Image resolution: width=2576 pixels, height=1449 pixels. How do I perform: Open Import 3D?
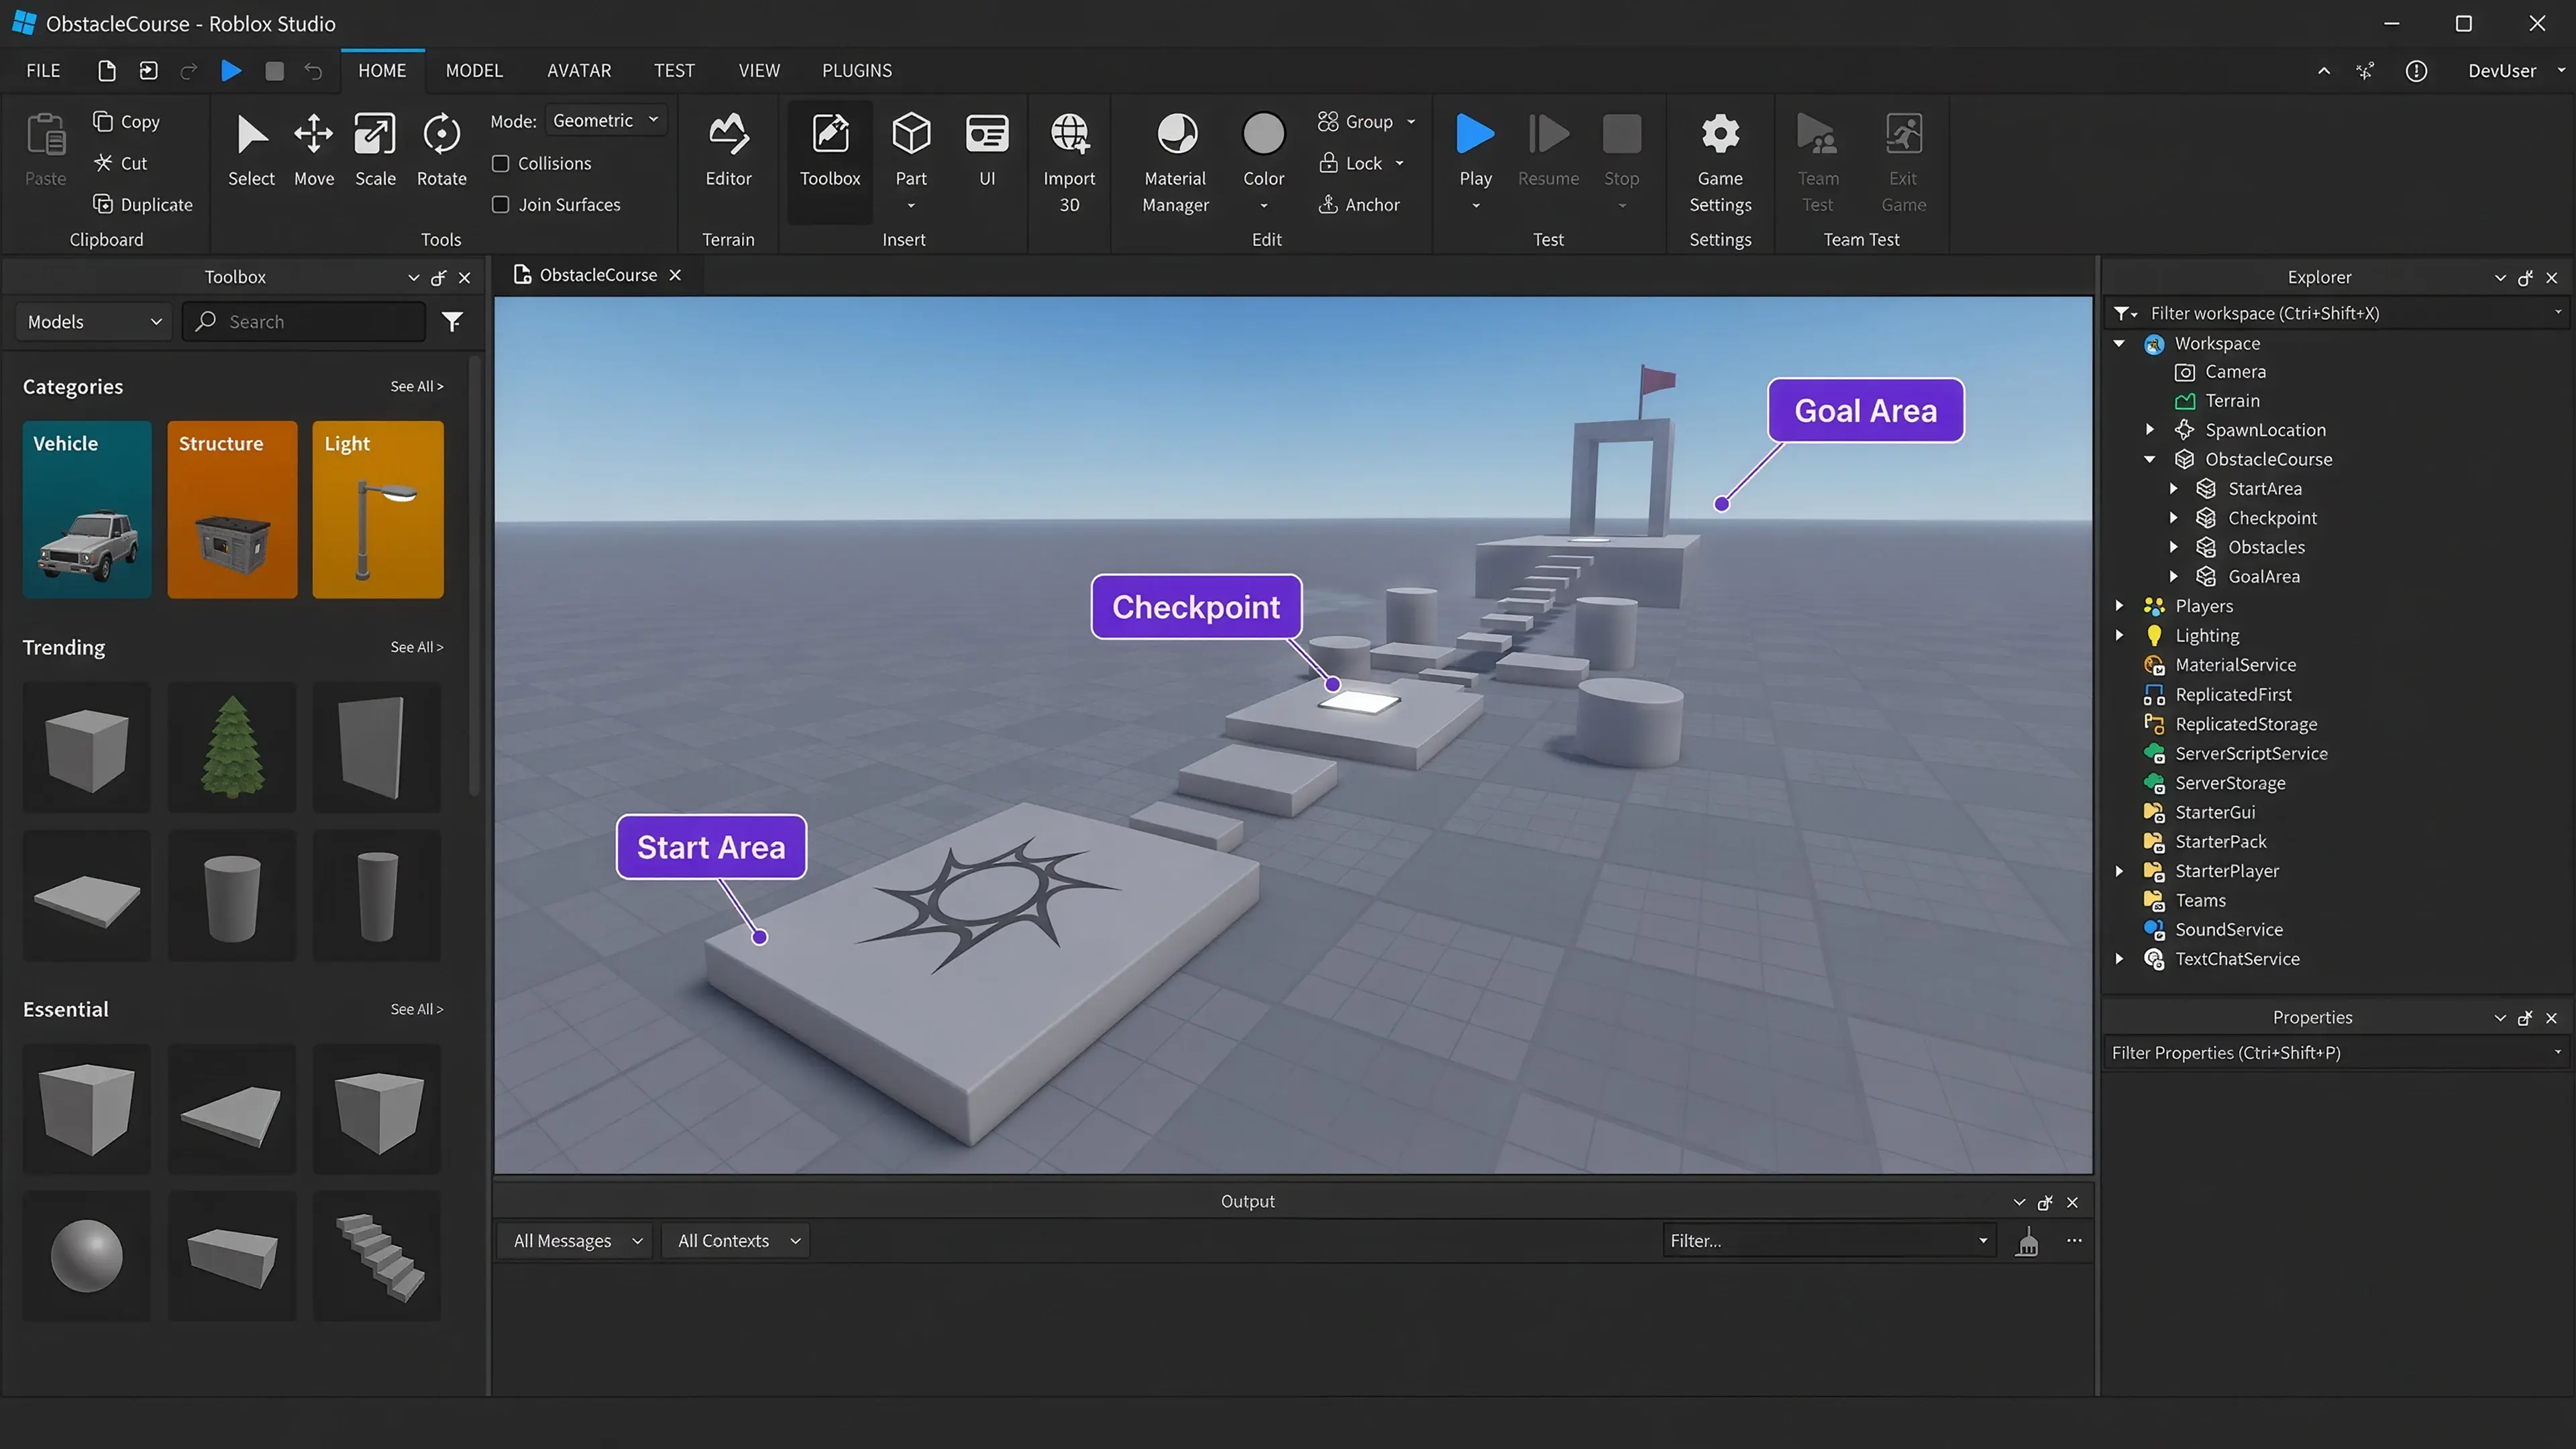[1069, 162]
